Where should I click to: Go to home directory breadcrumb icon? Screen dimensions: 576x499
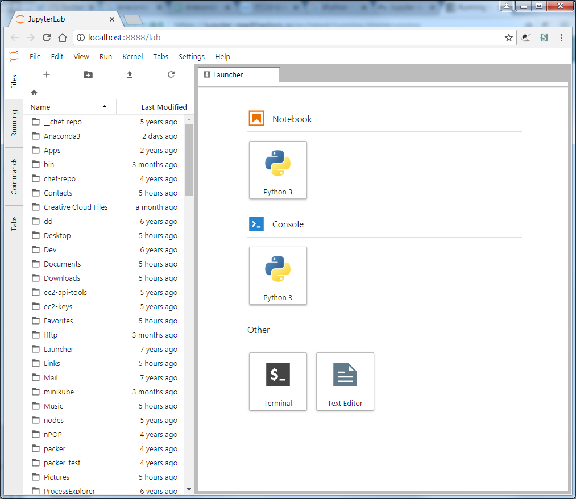34,93
